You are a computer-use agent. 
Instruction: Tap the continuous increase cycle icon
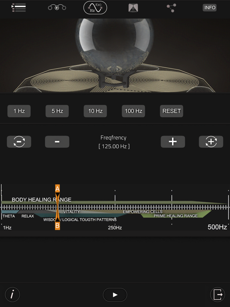pyautogui.click(x=211, y=142)
